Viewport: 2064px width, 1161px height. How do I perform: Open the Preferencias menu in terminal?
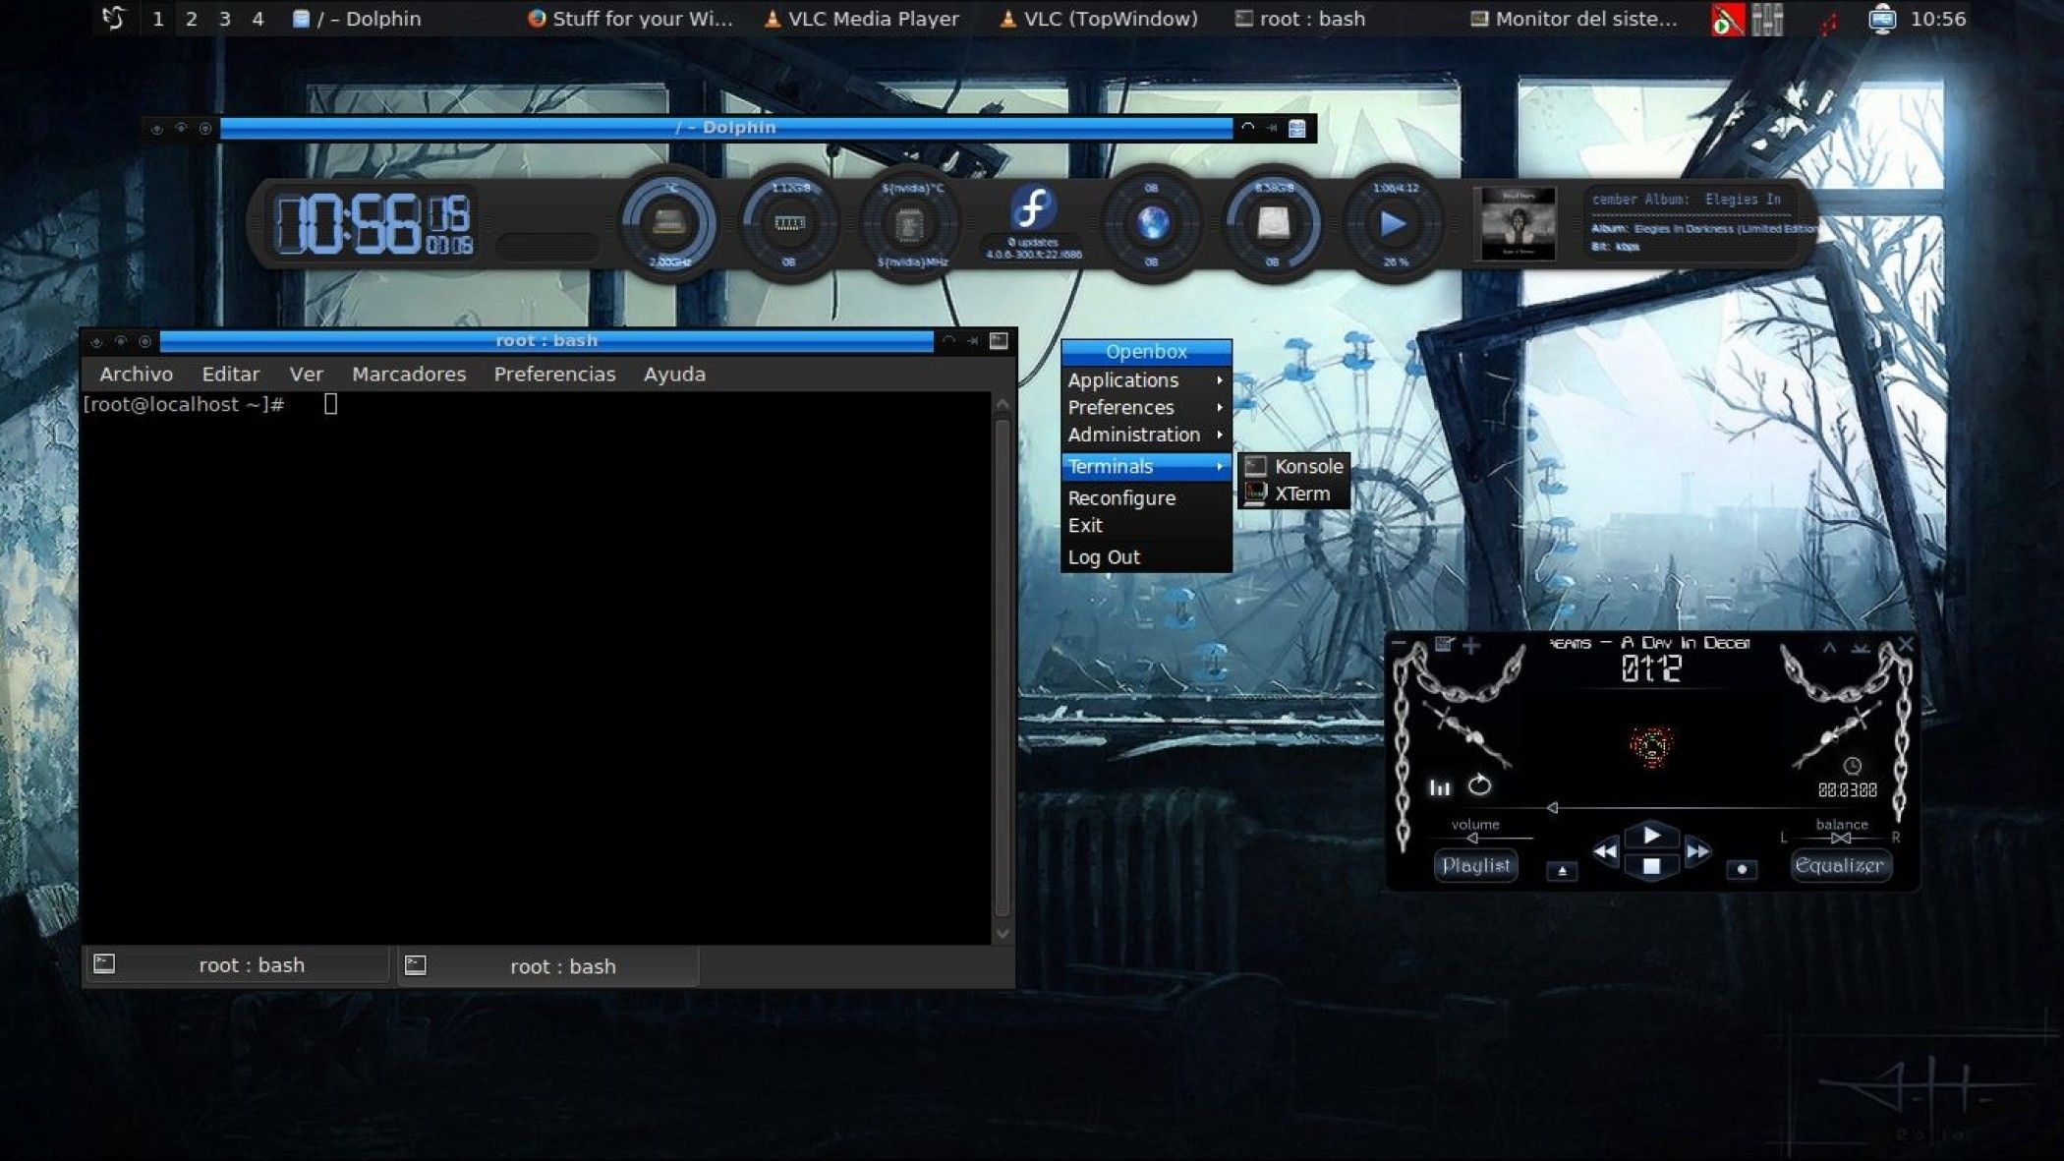click(x=554, y=374)
